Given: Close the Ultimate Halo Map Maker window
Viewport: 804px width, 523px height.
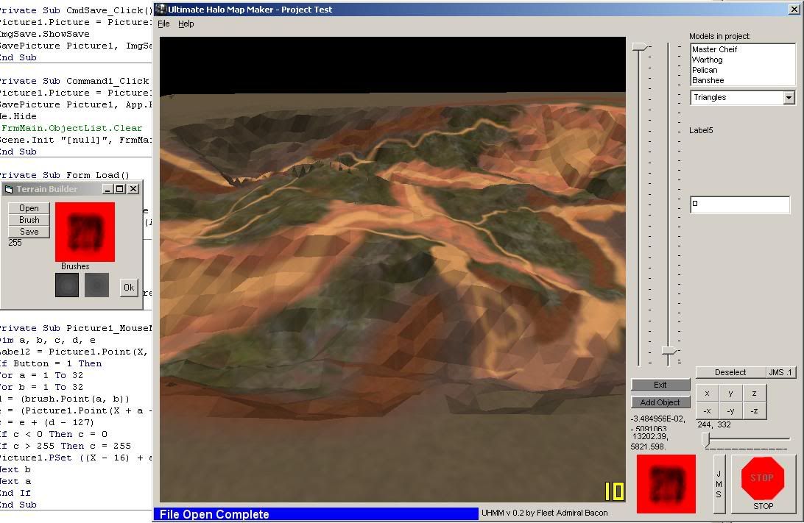Looking at the screenshot, I should pos(793,10).
